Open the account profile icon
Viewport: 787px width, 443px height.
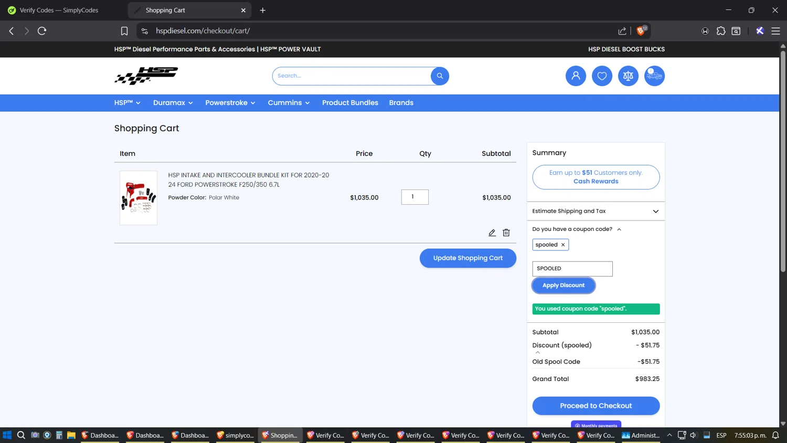click(576, 76)
